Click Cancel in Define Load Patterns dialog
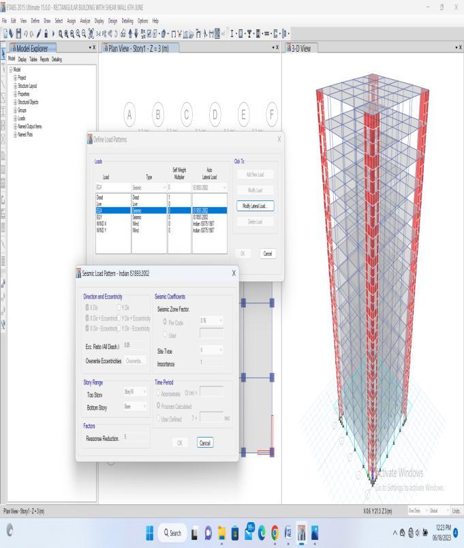Image resolution: width=464 pixels, height=548 pixels. point(268,254)
